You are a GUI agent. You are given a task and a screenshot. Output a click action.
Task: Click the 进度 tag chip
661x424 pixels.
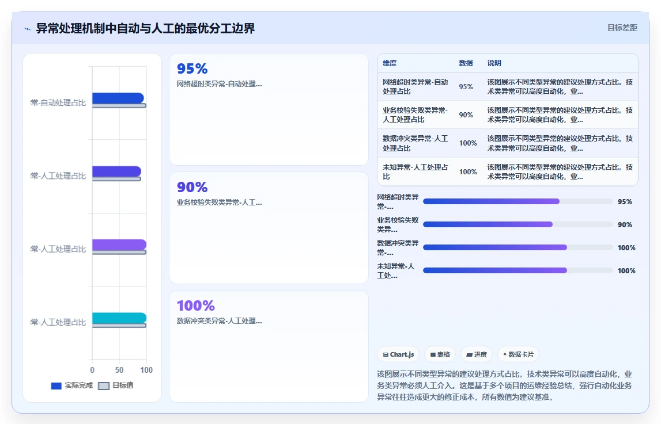[477, 354]
